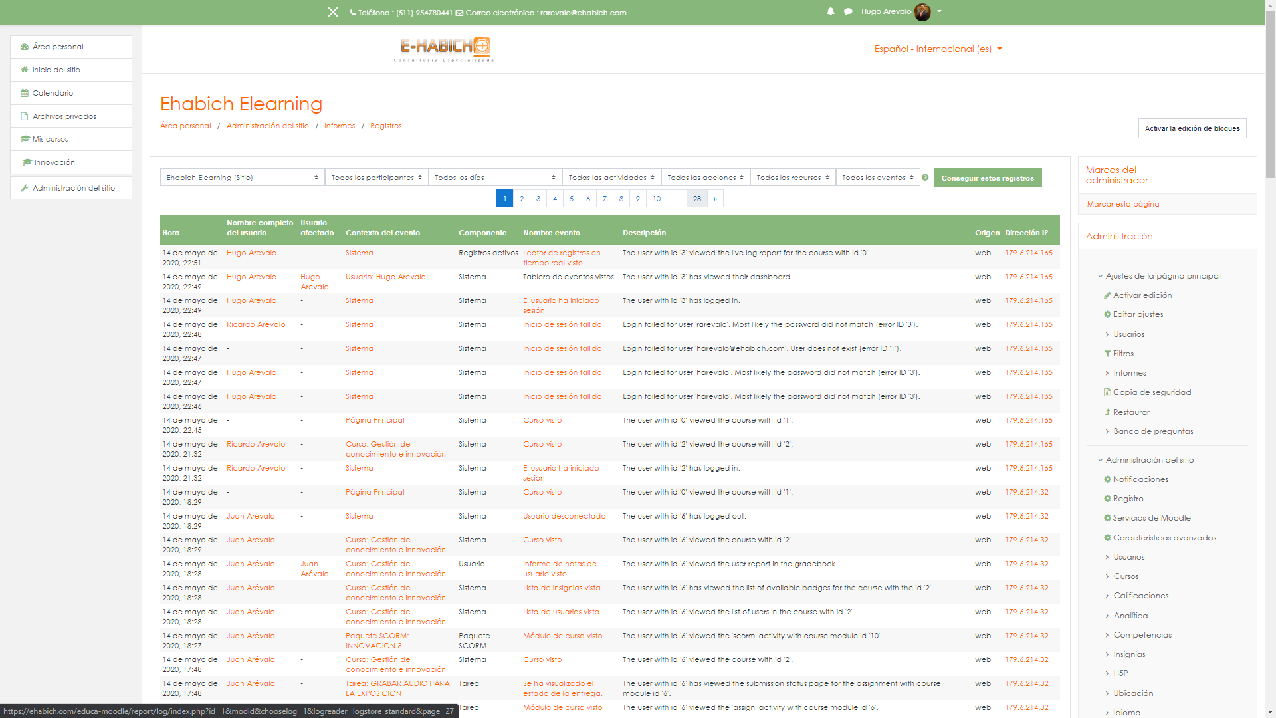Viewport: 1276px width, 718px height.
Task: Expand Usuarios under página principal settings
Action: [x=1107, y=334]
